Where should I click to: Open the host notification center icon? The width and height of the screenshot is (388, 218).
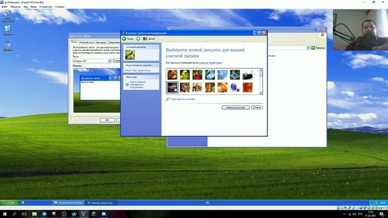(x=381, y=214)
